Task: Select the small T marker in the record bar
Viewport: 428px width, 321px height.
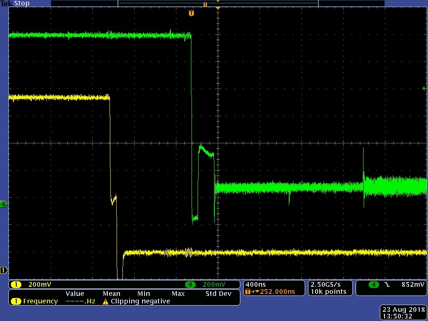Action: pyautogui.click(x=205, y=4)
